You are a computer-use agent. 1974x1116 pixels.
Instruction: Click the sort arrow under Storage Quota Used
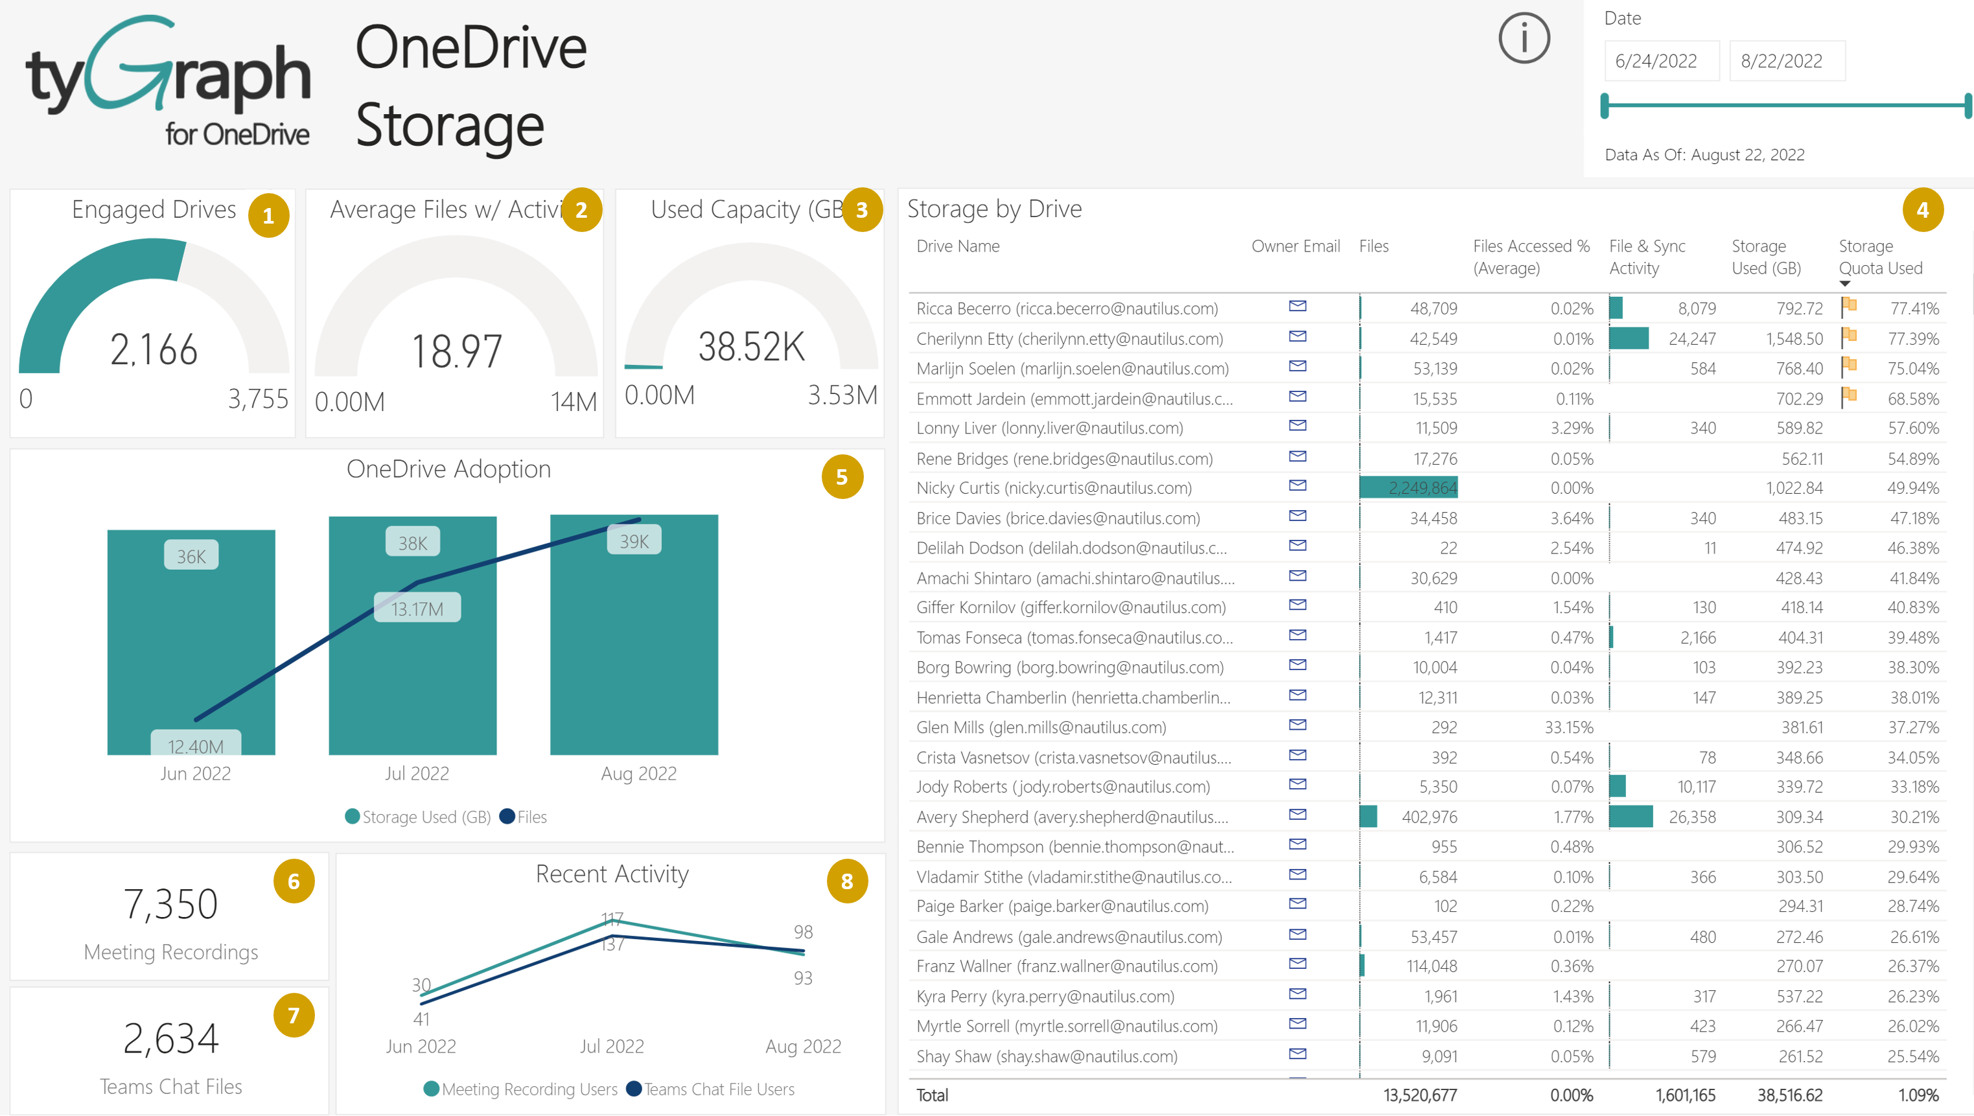click(x=1844, y=284)
